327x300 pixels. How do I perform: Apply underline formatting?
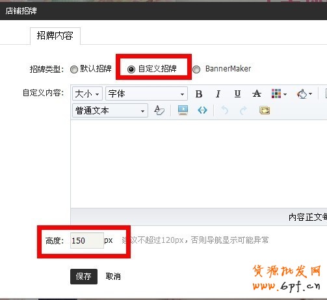[x=237, y=94]
